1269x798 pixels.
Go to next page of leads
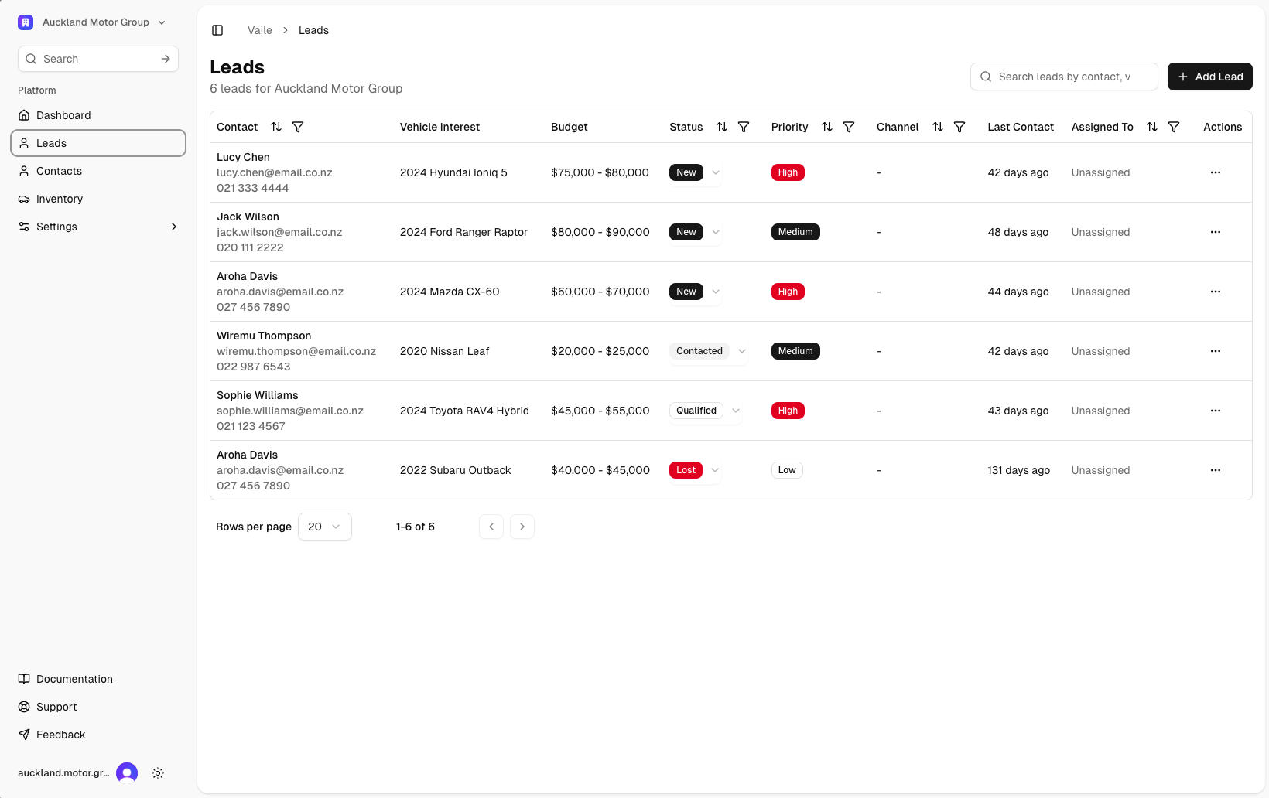click(522, 527)
